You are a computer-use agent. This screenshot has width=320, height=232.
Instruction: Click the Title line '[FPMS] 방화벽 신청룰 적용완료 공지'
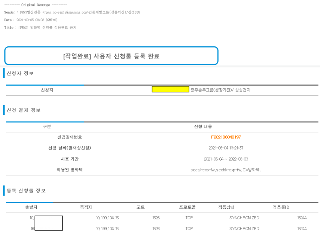click(x=47, y=28)
